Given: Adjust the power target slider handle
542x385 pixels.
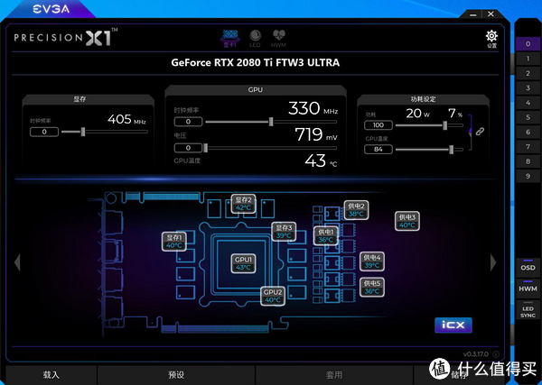Looking at the screenshot, I should [445, 125].
